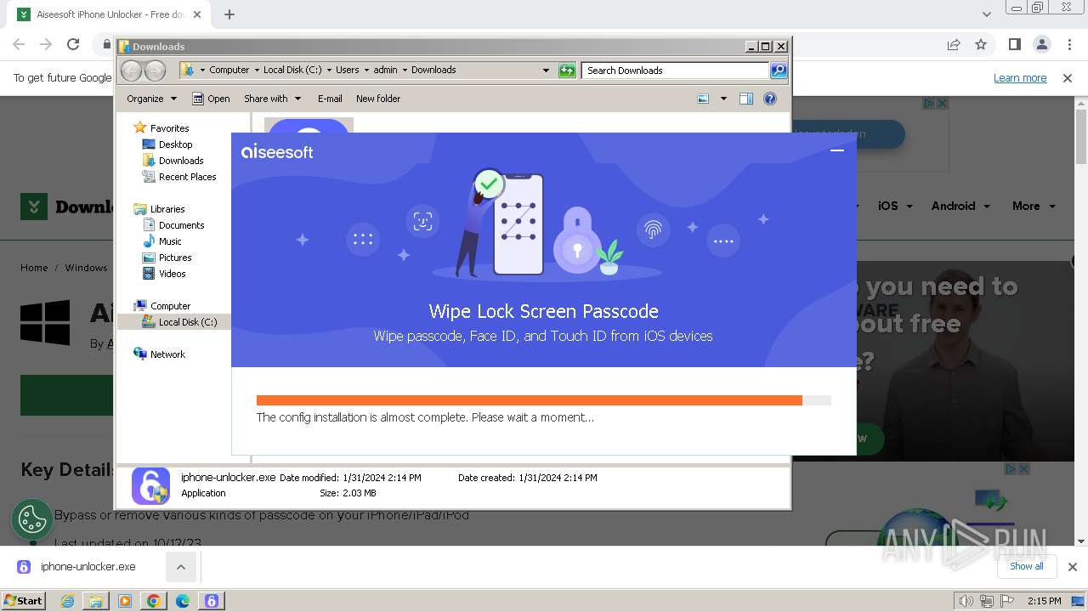Image resolution: width=1088 pixels, height=612 pixels.
Task: Click admin segment in address breadcrumb
Action: 385,71
